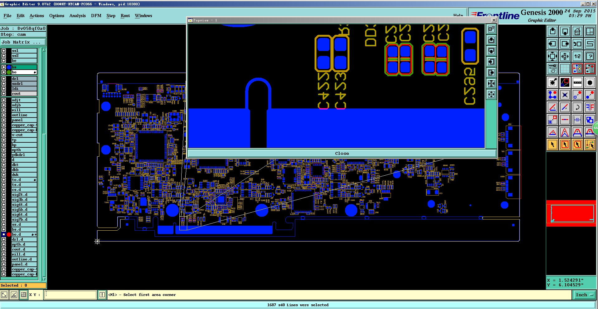Toggle checkbox for layer drl

pos(4,79)
